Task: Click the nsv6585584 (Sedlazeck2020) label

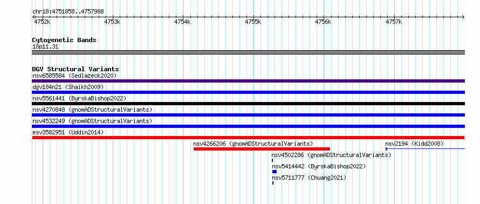Action: click(x=74, y=76)
